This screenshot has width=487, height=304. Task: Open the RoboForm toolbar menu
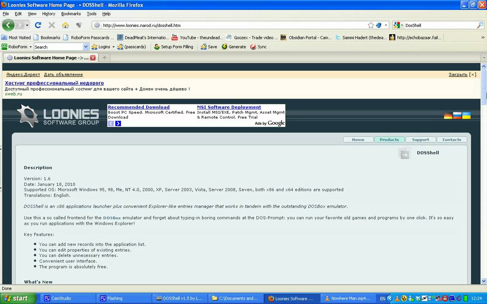[x=16, y=47]
